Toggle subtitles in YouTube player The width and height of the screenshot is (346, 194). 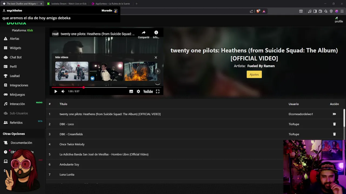coord(131,91)
